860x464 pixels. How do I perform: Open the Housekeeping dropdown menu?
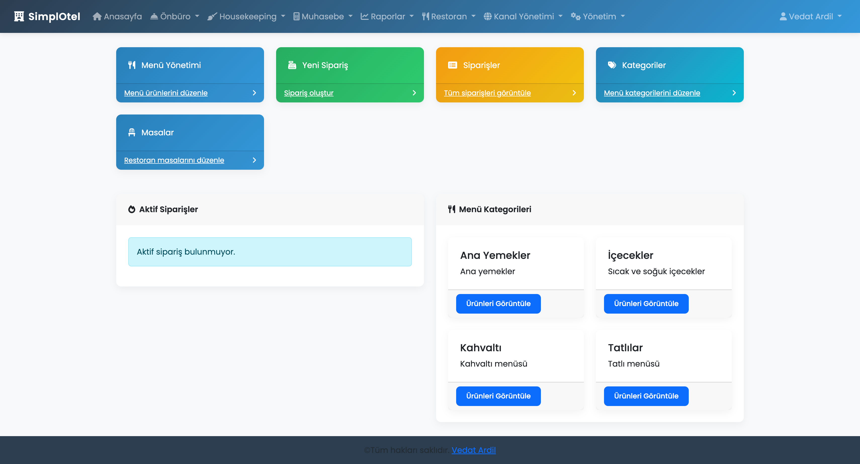pos(246,16)
